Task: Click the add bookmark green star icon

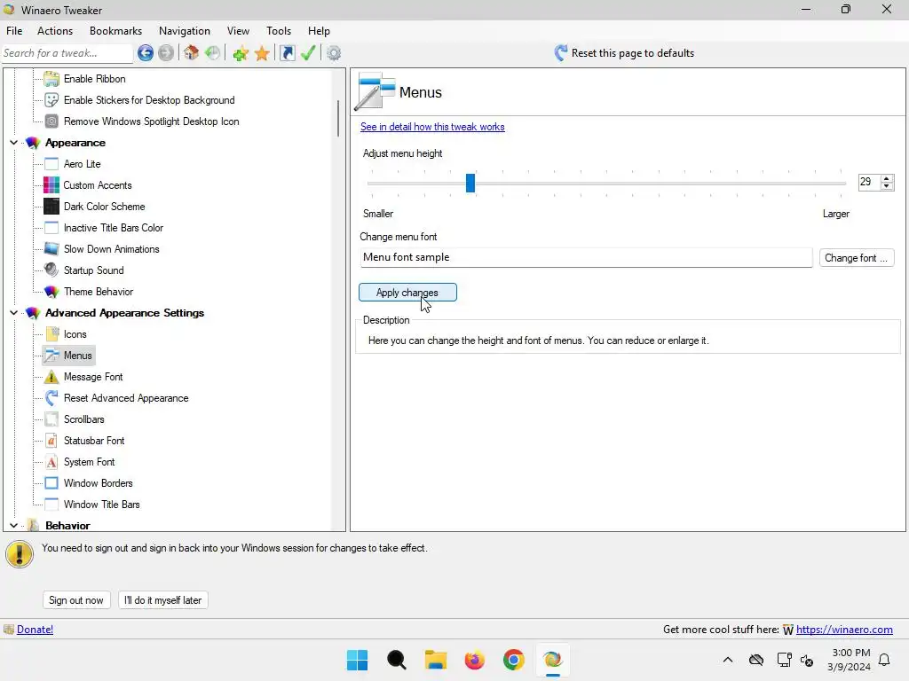Action: tap(240, 53)
